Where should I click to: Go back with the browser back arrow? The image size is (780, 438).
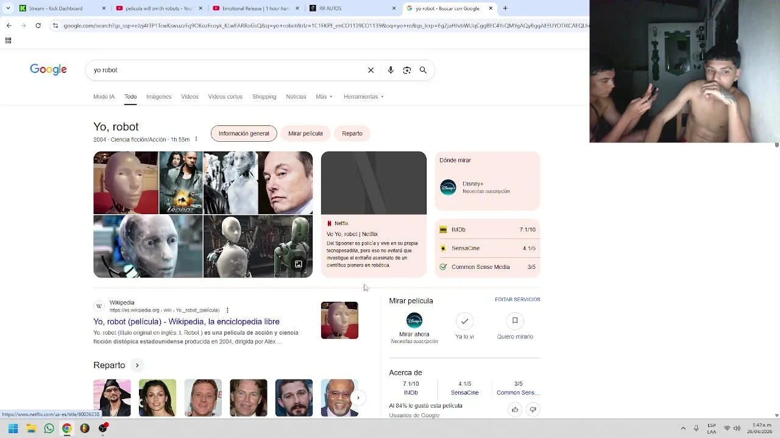[9, 26]
